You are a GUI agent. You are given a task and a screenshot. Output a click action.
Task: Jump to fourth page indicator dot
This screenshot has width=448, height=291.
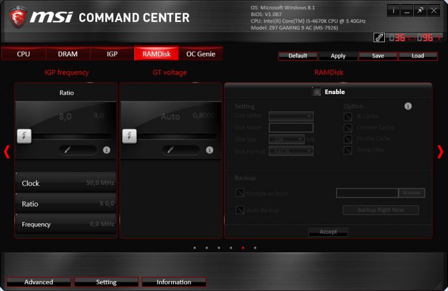[x=231, y=248]
